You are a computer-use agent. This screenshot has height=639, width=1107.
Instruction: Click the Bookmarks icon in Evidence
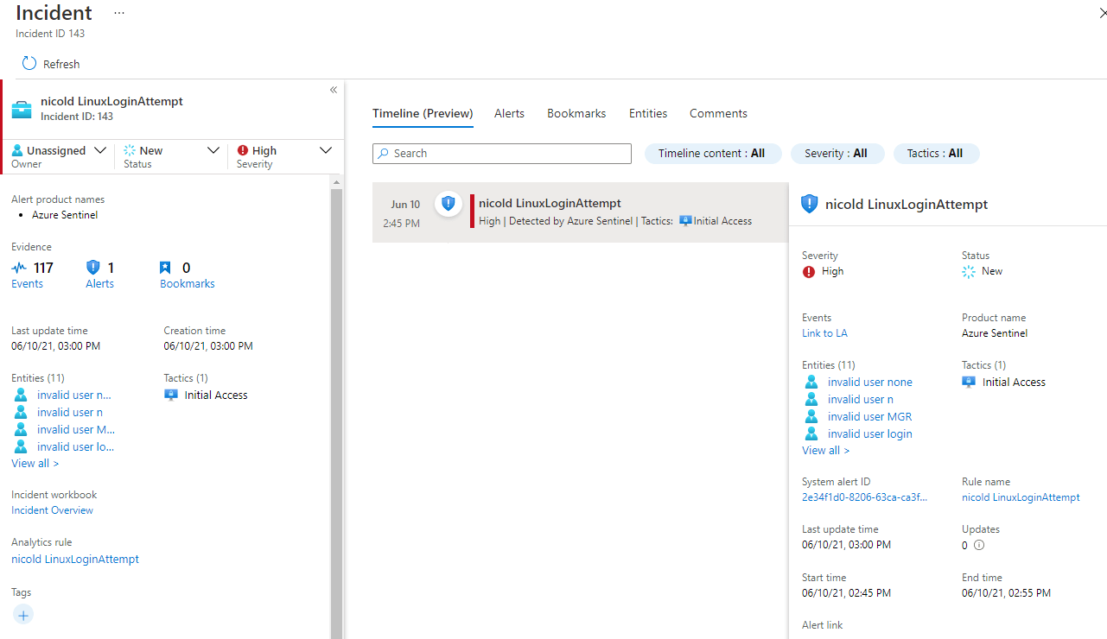point(166,268)
